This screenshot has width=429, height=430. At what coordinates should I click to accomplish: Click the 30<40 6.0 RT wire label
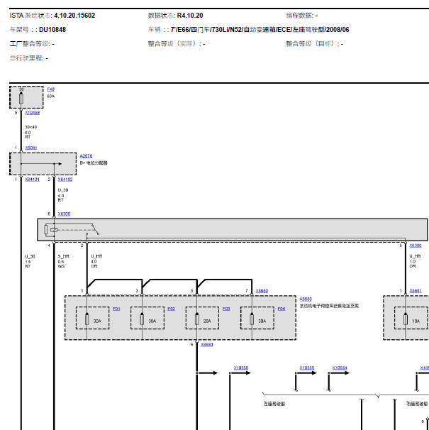[30, 132]
